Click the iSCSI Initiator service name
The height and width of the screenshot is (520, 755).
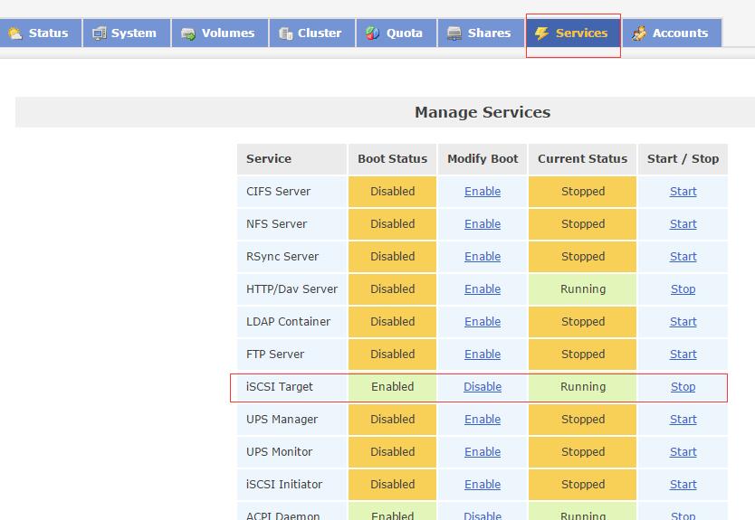284,485
